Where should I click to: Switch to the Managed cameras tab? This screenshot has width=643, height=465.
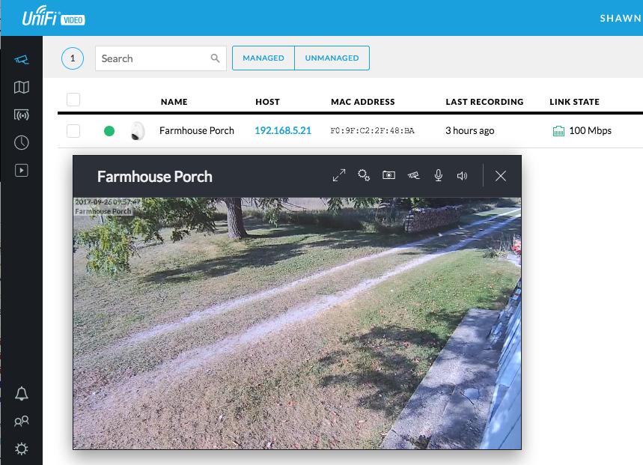pos(263,58)
